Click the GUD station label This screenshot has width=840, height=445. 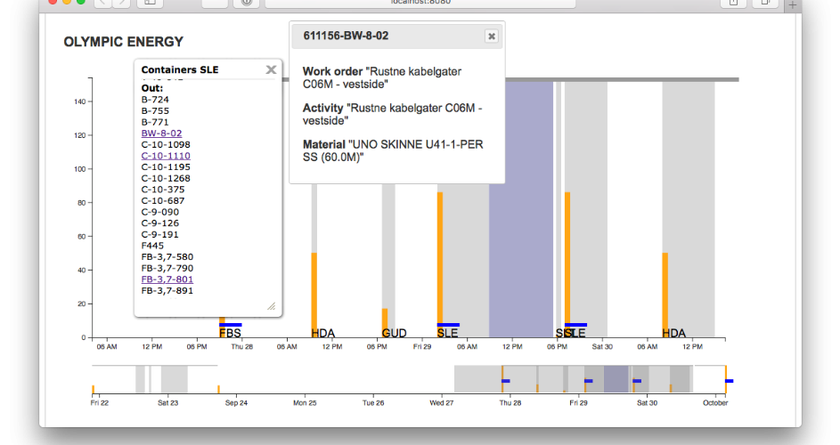pyautogui.click(x=394, y=333)
